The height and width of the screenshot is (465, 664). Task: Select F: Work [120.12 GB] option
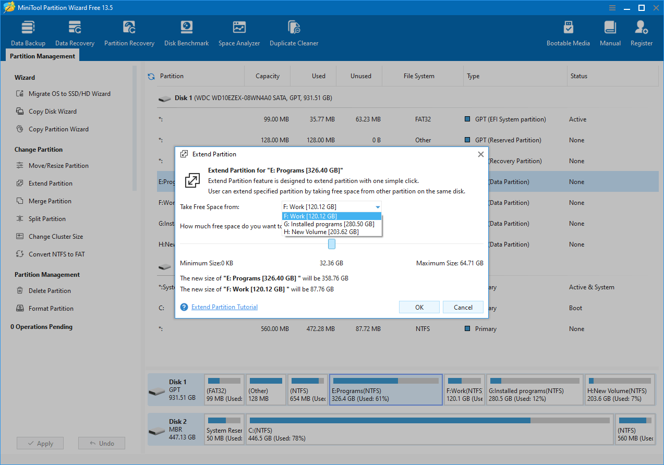tap(332, 216)
